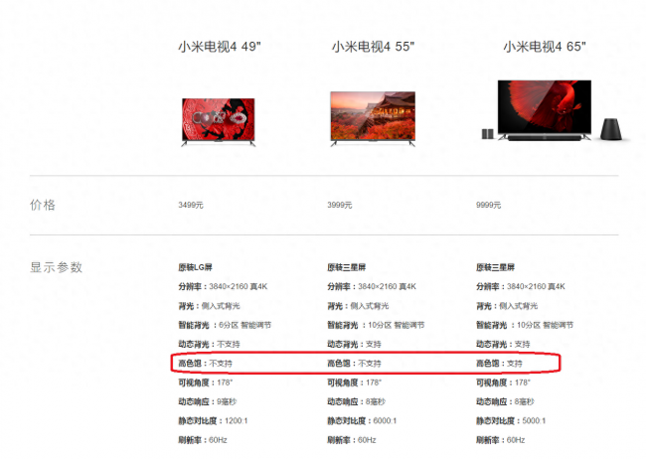Screen dimensions: 646x459
Task: Click the 49-inch TV thumbnail with red paper-cut art
Action: 219,122
